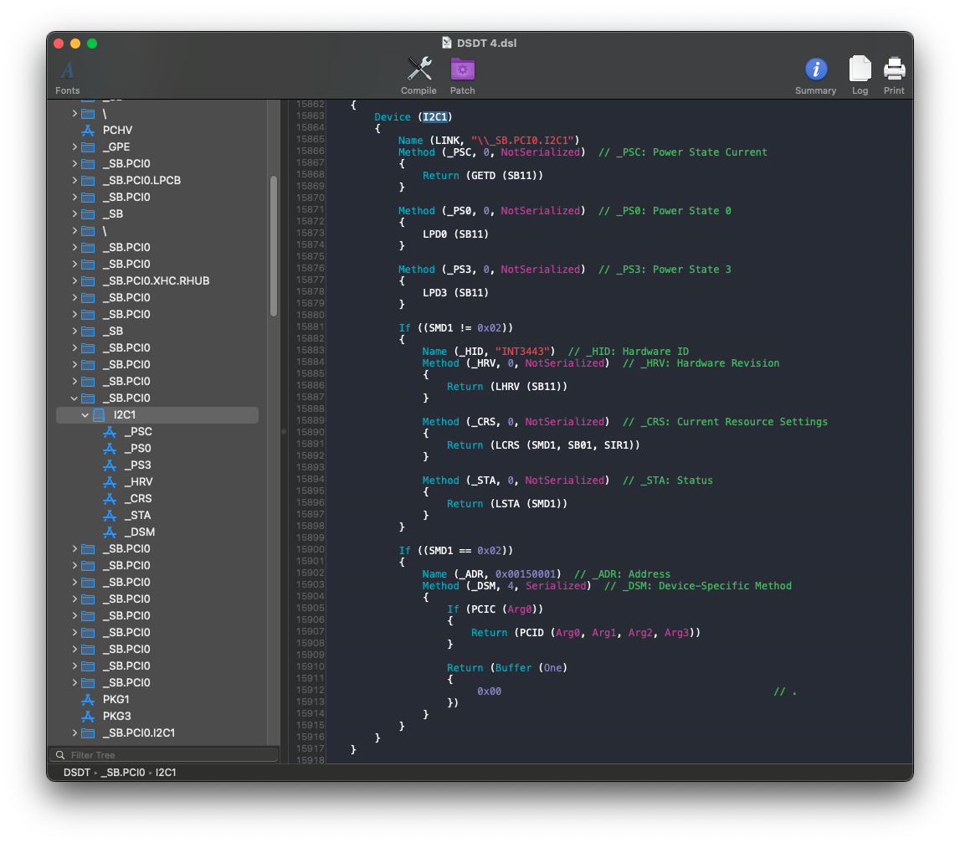
Task: Expand the _GPE scope folder
Action: [x=74, y=146]
